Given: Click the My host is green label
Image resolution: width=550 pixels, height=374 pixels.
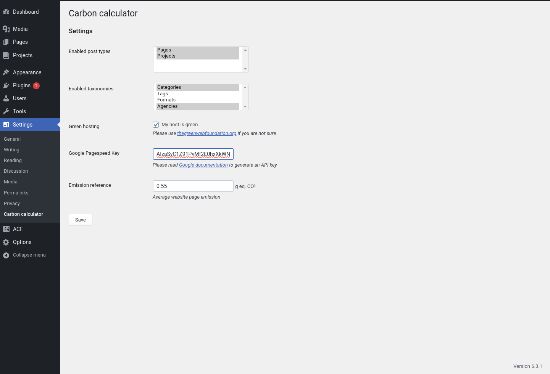Looking at the screenshot, I should point(180,125).
